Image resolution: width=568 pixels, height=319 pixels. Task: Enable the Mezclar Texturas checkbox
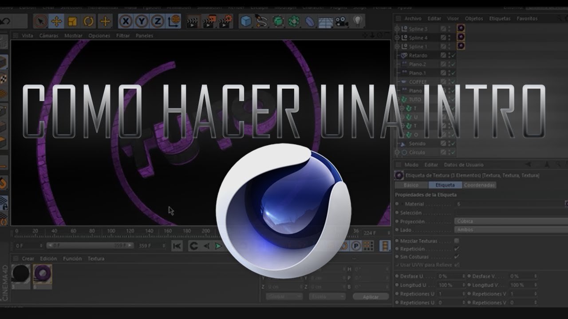457,241
